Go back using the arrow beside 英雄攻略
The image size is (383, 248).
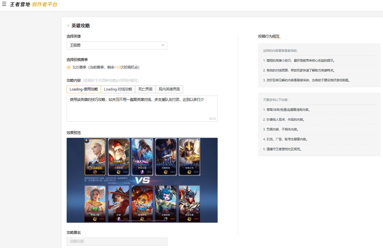(x=68, y=26)
